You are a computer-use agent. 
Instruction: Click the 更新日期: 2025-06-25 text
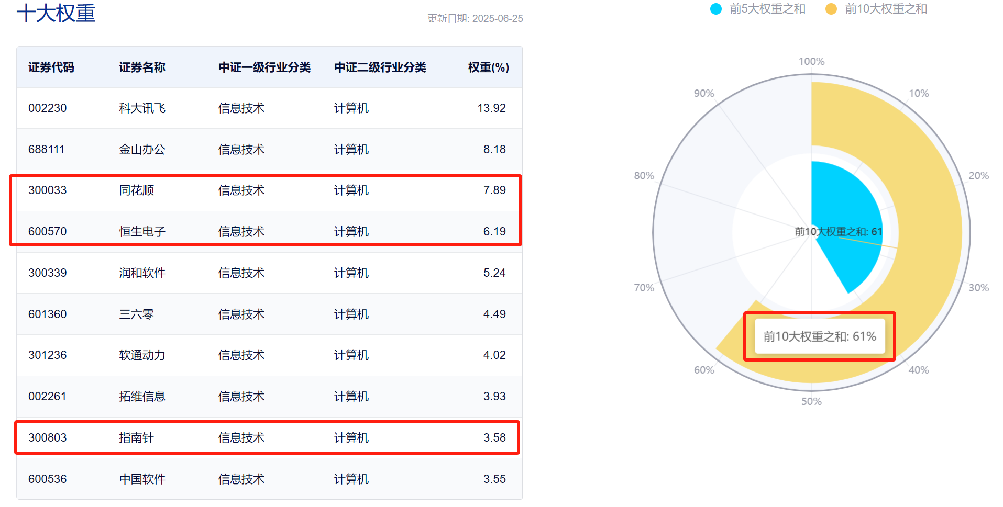pyautogui.click(x=475, y=19)
